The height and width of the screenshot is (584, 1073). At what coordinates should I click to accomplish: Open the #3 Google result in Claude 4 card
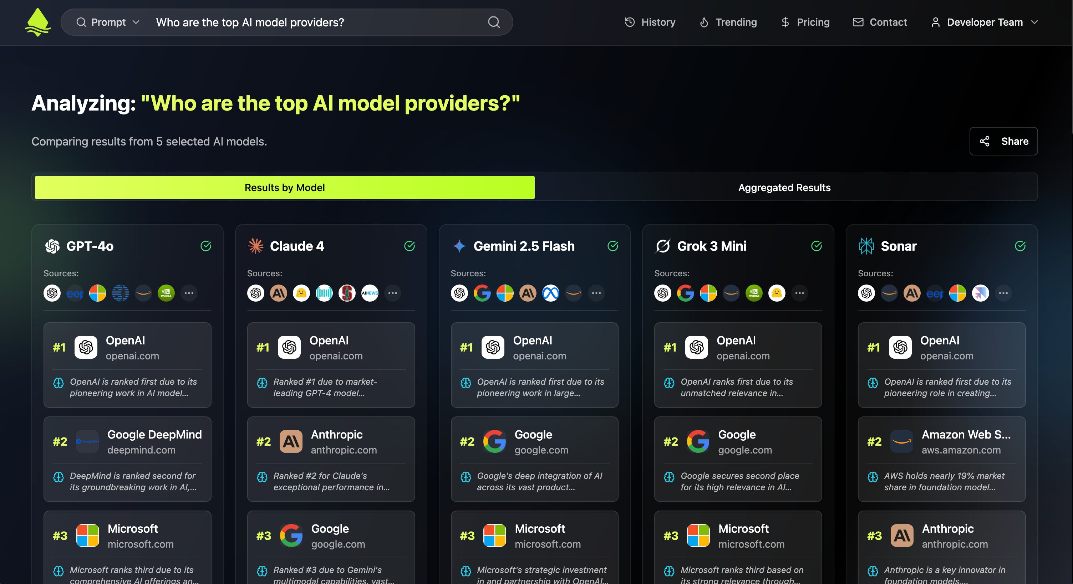(x=331, y=547)
